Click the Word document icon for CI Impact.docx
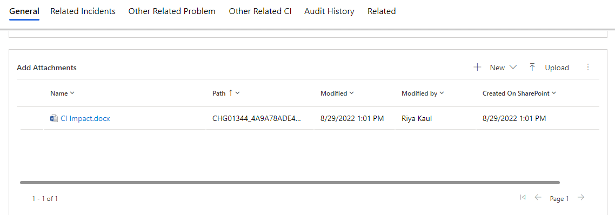The height and width of the screenshot is (215, 615). tap(54, 118)
